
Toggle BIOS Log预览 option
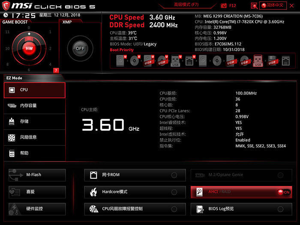(x=241, y=209)
